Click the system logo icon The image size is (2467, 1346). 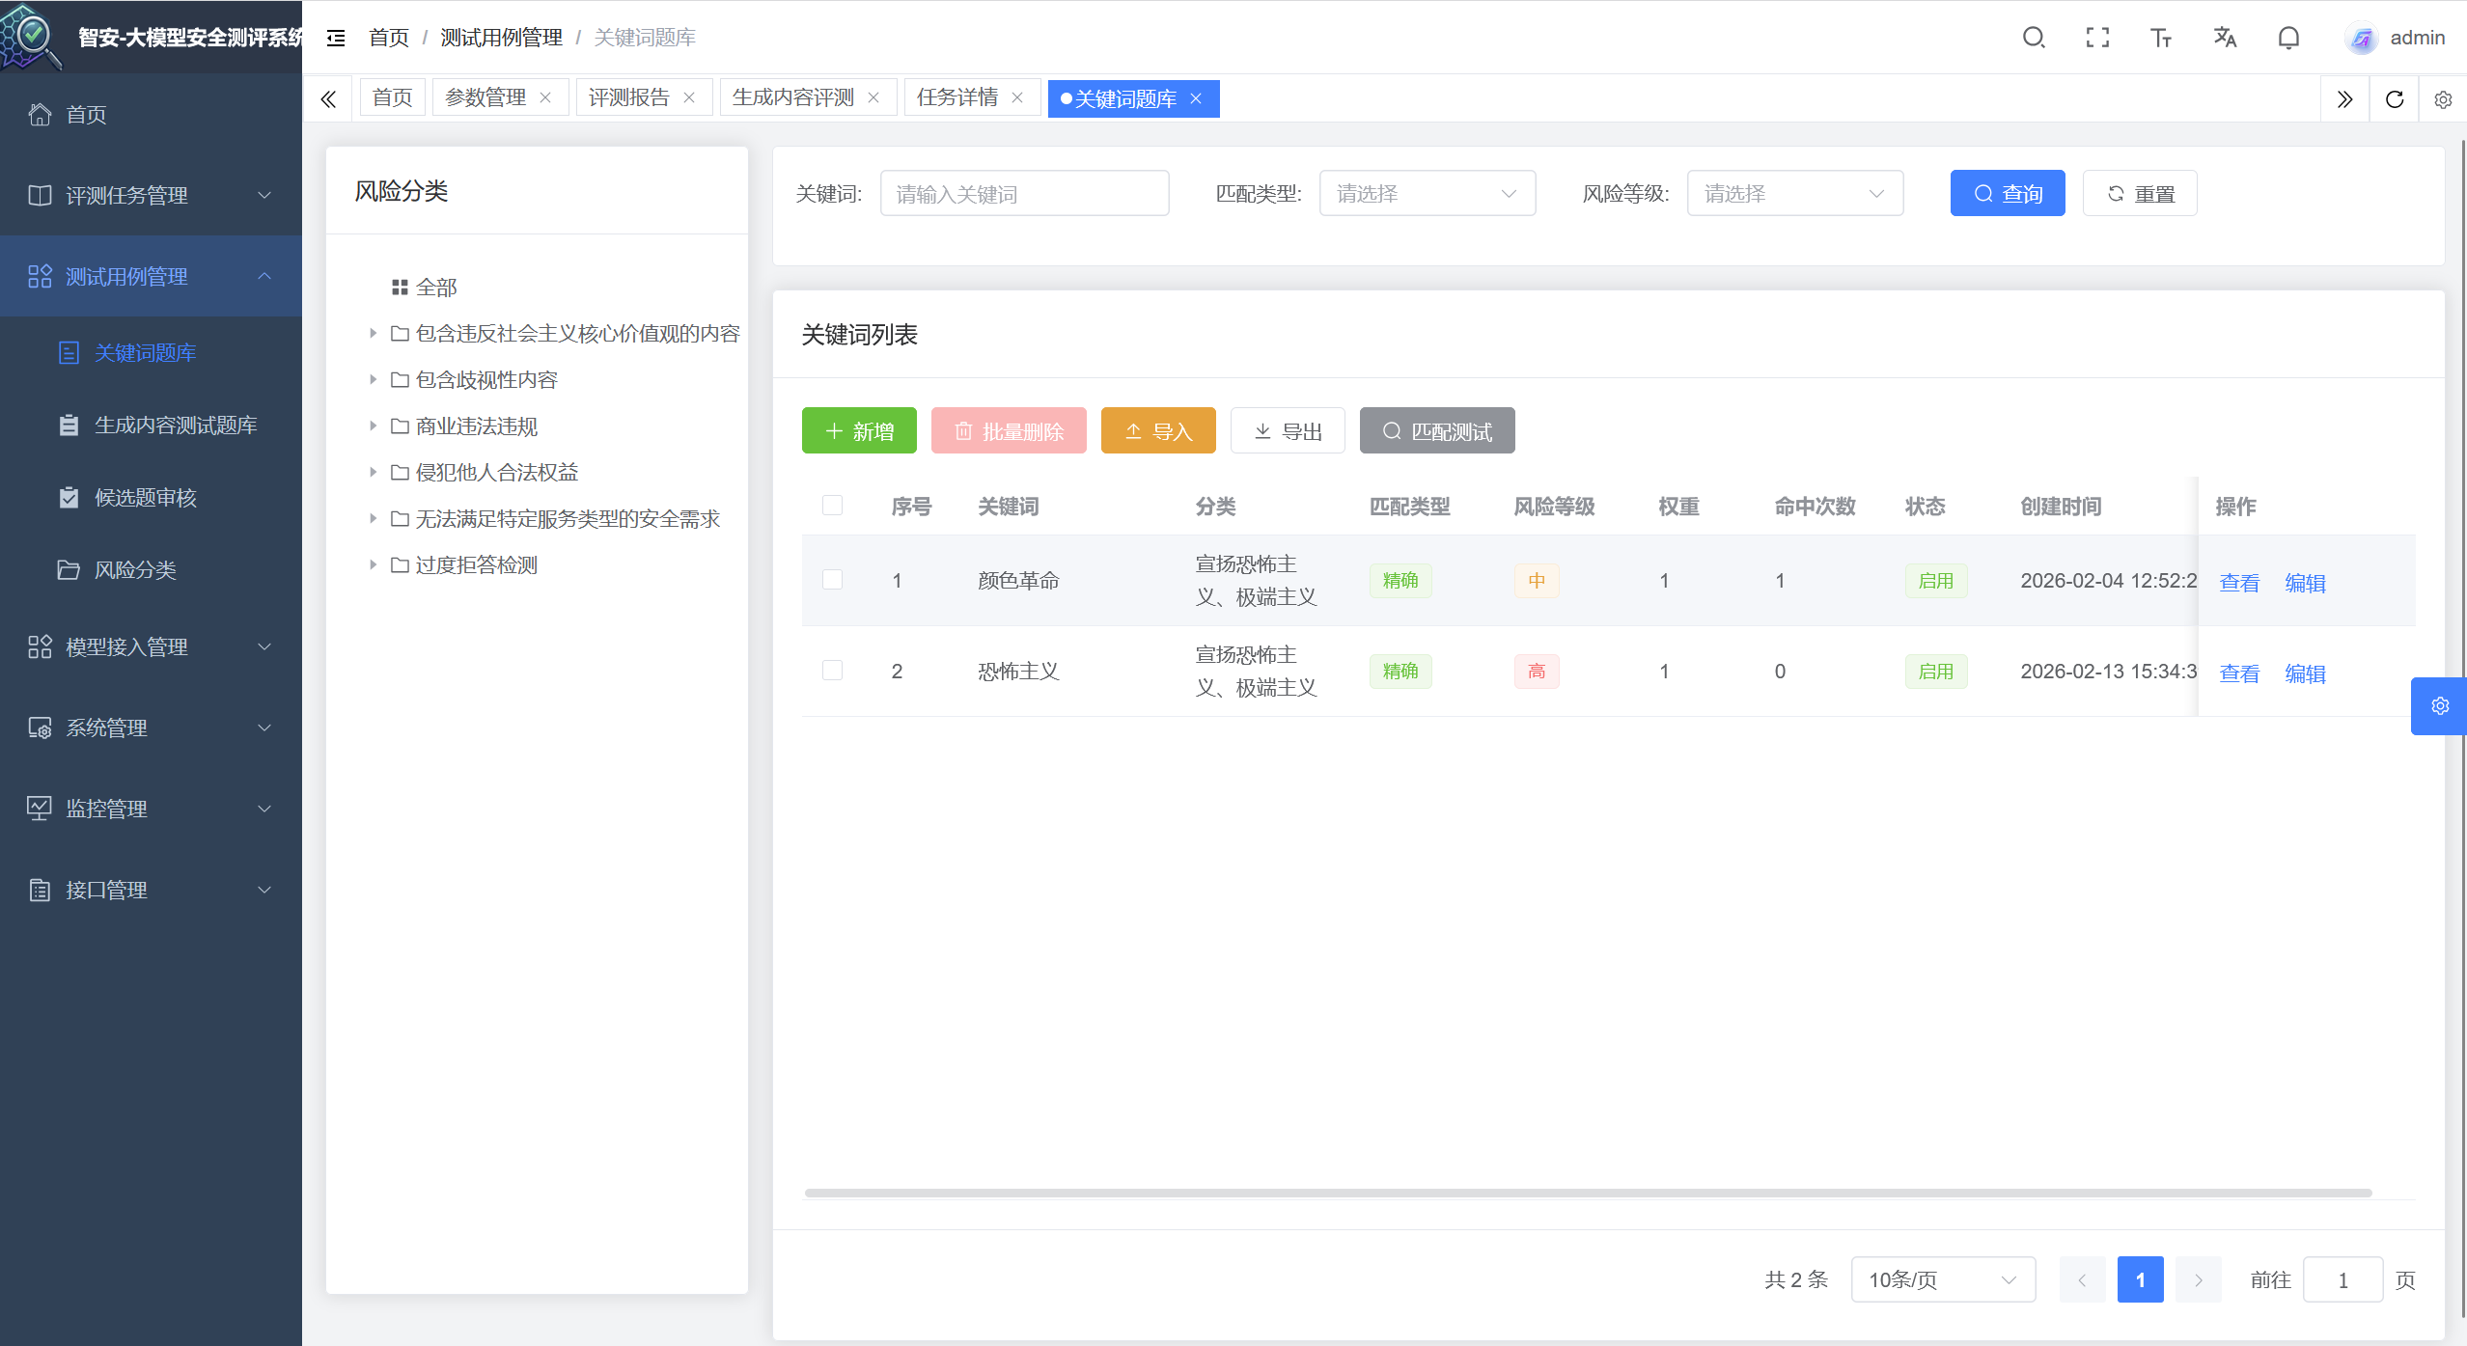31,37
